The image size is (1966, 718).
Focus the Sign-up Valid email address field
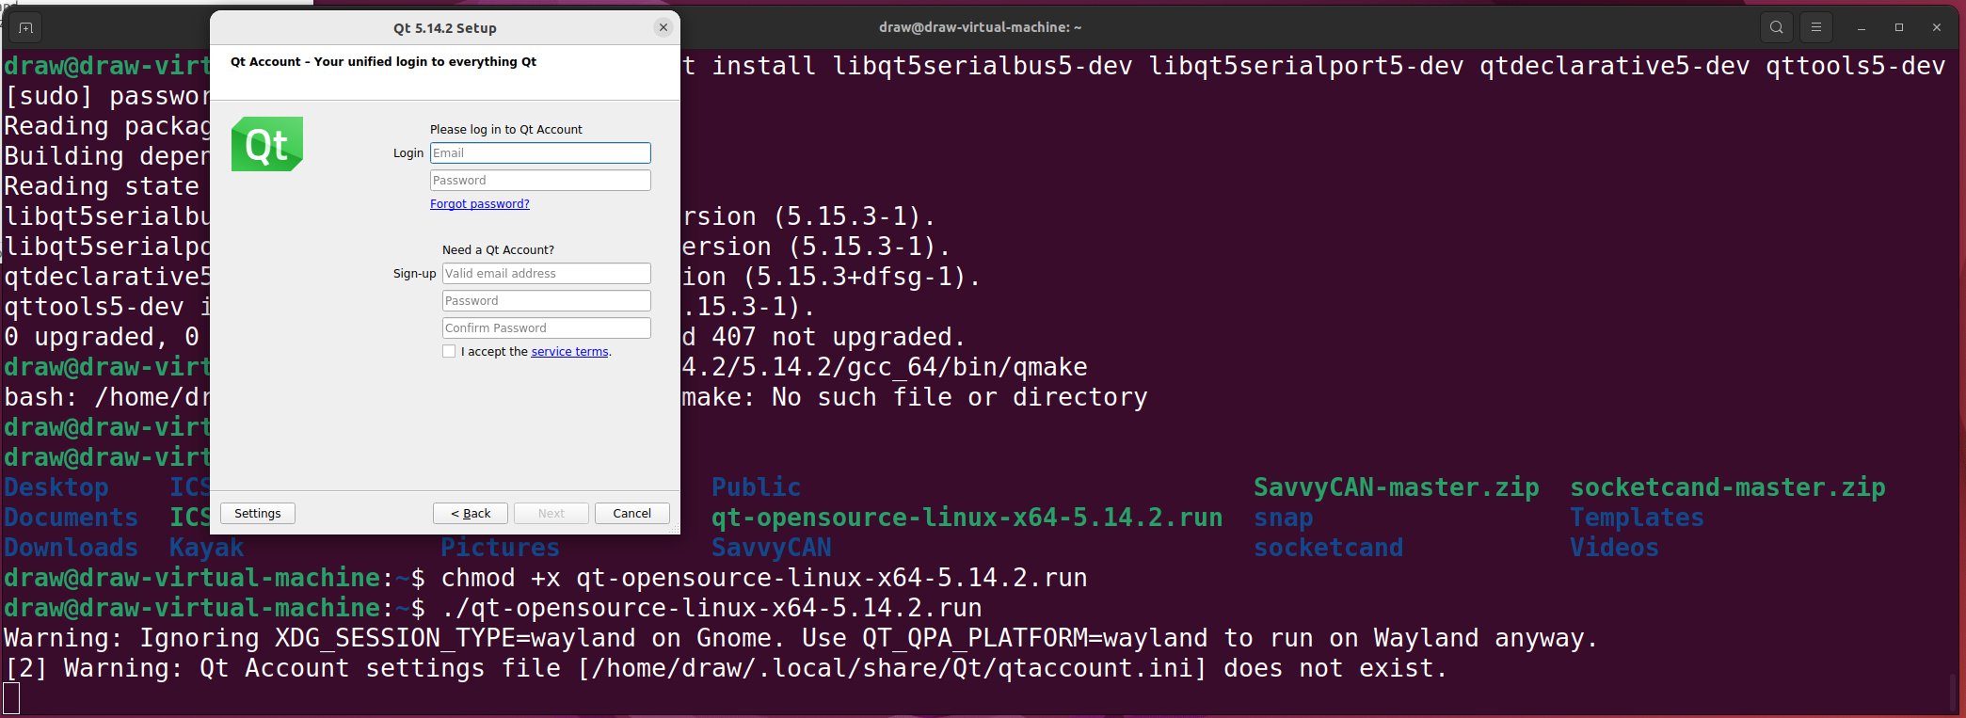tap(547, 273)
